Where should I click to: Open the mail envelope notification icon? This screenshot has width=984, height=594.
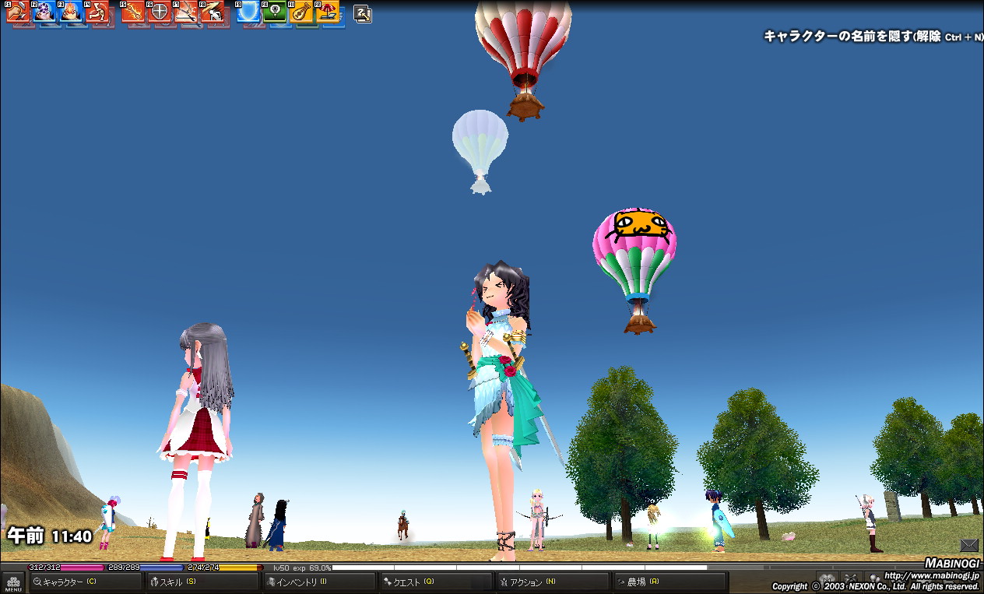click(968, 545)
